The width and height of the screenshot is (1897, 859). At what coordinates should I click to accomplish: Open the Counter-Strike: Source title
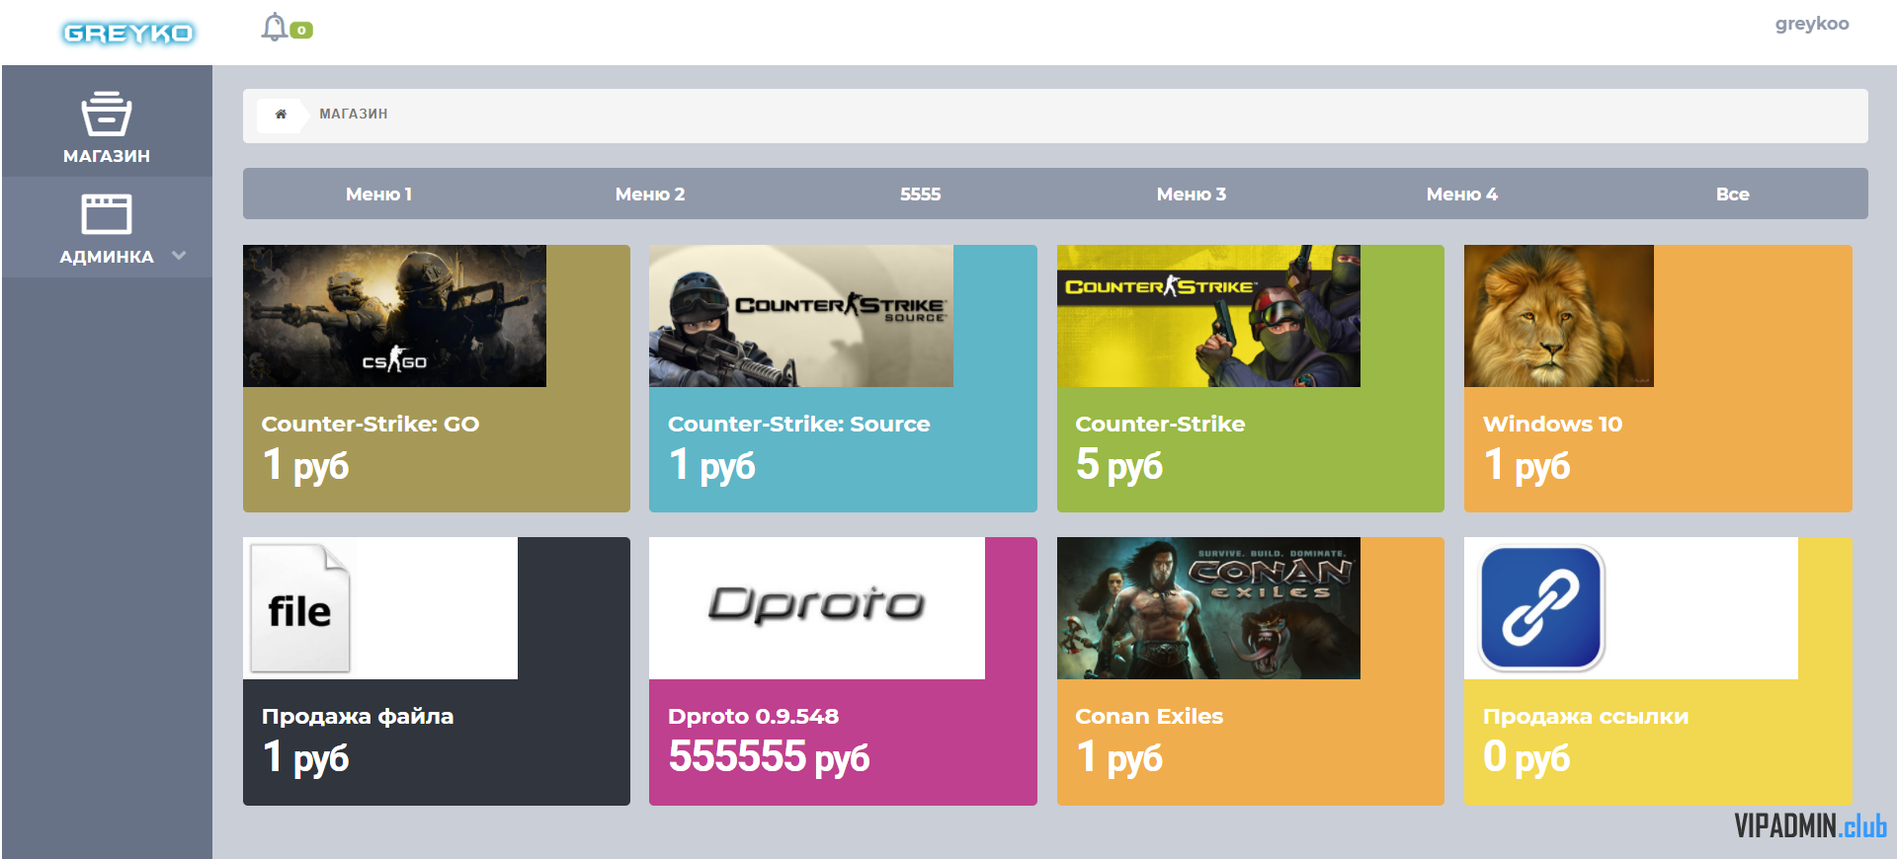pos(798,424)
